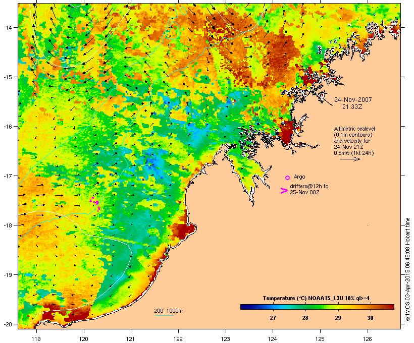The height and width of the screenshot is (343, 414).
Task: Click the latitude label -19
Action: (7, 275)
